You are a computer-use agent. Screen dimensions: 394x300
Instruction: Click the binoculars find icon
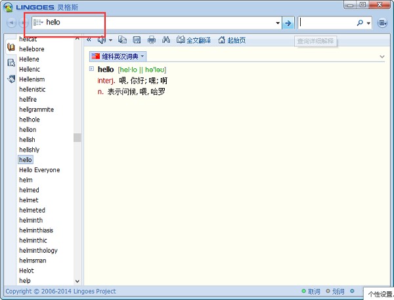(166, 39)
